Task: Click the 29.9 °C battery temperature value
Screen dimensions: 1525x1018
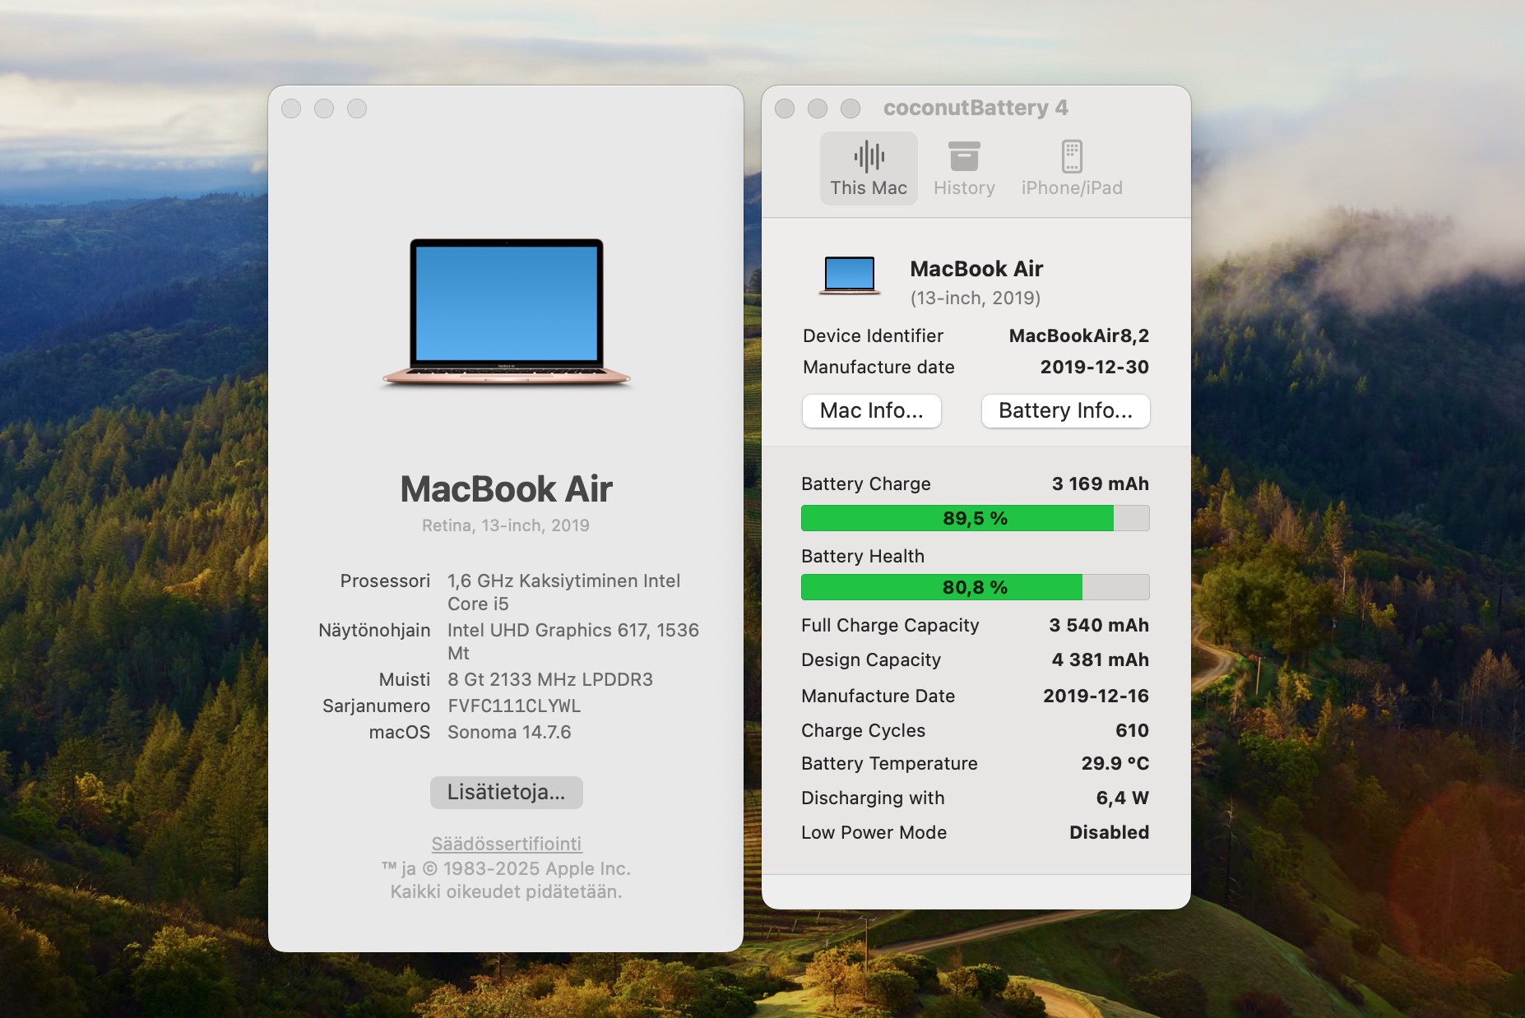Action: 1115,763
